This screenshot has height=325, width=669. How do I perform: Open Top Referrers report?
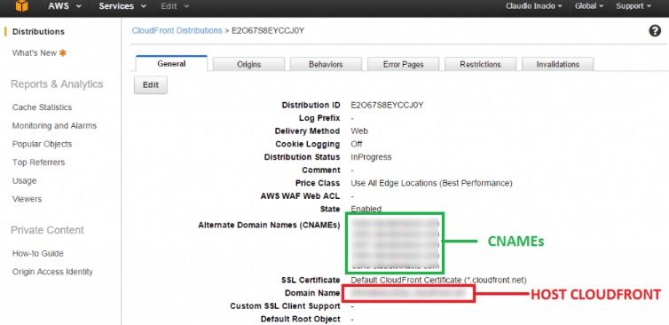[x=38, y=162]
